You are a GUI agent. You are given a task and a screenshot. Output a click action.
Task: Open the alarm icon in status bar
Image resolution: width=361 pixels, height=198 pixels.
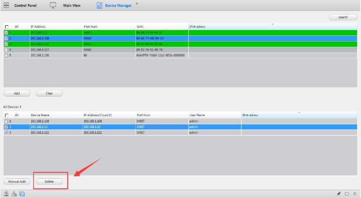click(x=6, y=194)
